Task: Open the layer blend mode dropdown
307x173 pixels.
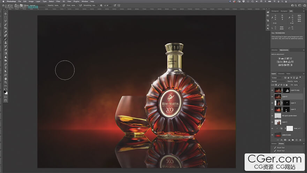Action: point(279,81)
